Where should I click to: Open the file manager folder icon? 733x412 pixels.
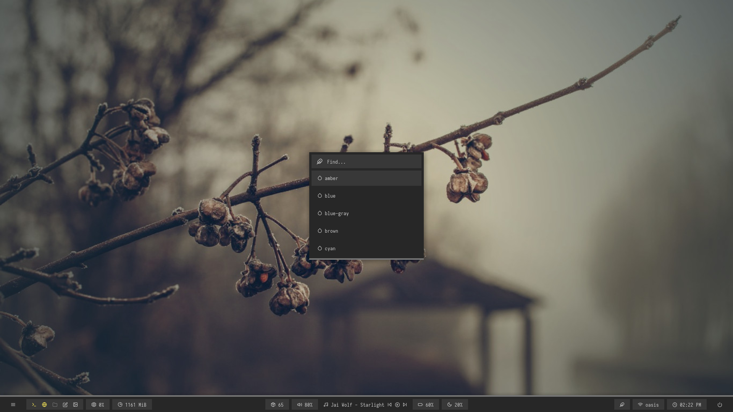(x=55, y=405)
